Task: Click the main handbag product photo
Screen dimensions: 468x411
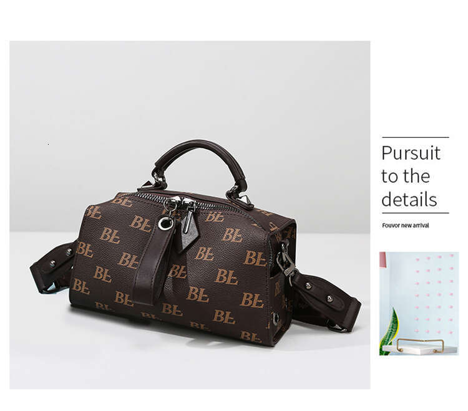Action: click(x=190, y=215)
